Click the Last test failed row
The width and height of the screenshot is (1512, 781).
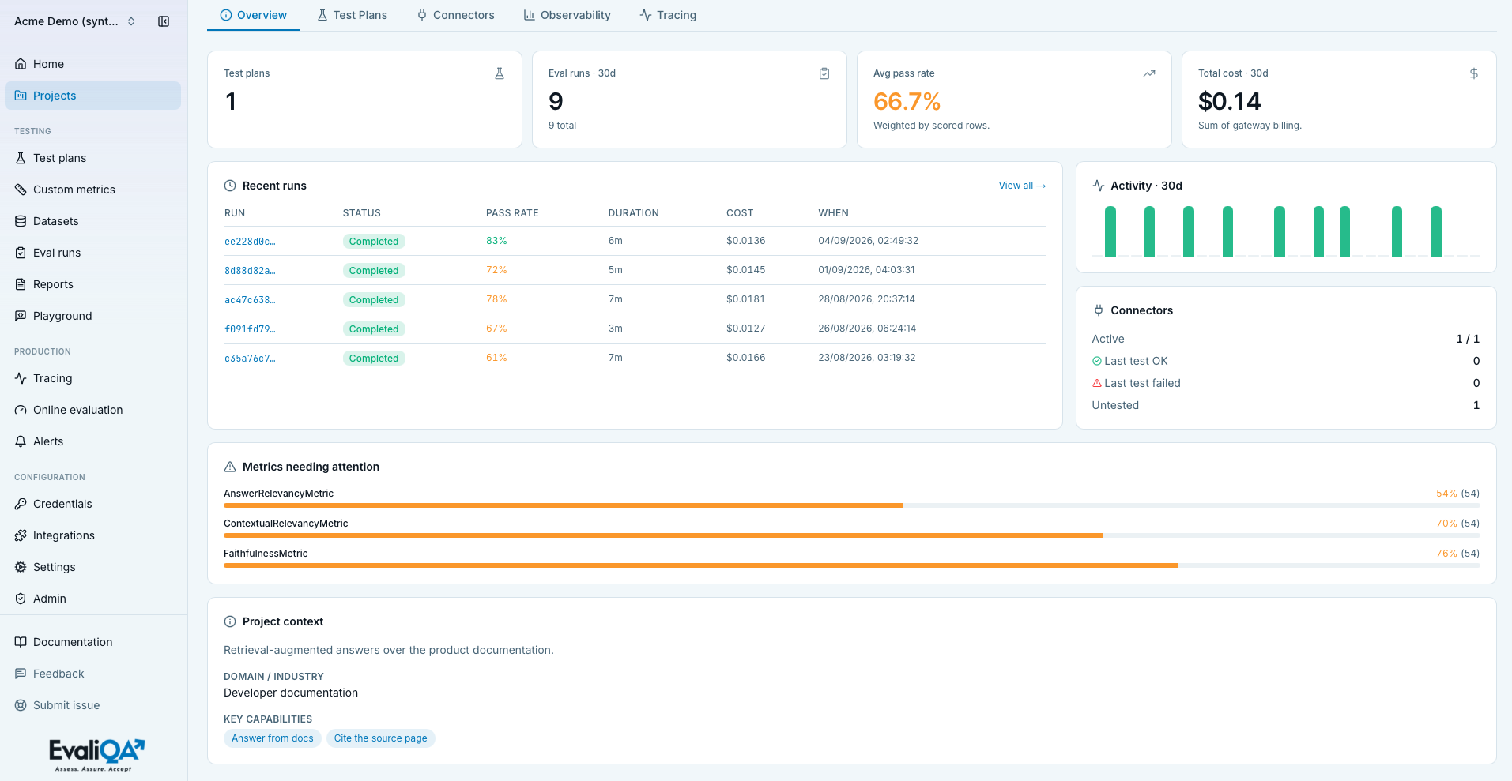1286,383
